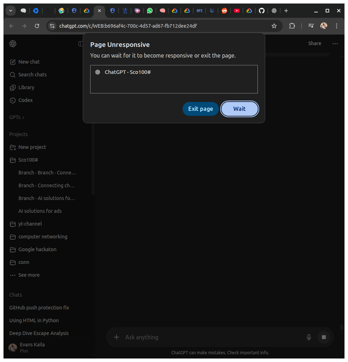Viewport: 348px width, 362px height.
Task: Switch to the pink brain browser tab
Action: click(x=163, y=11)
